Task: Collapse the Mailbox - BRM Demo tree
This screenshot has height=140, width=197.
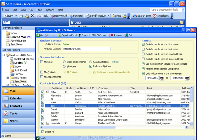Action: point(4,55)
